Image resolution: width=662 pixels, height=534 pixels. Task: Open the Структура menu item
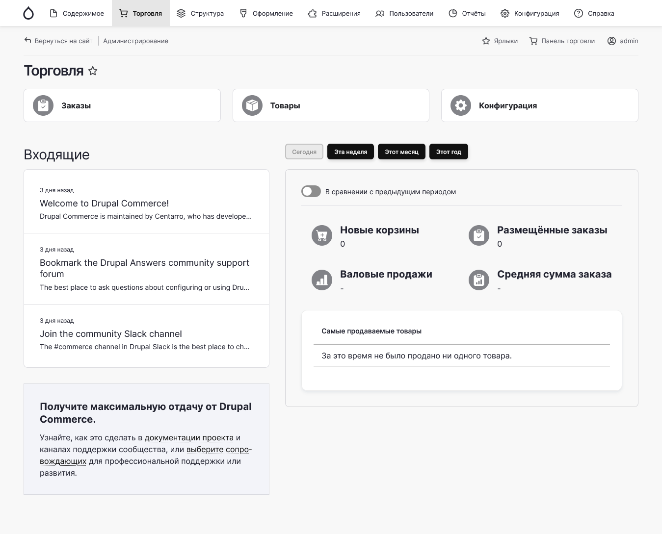tap(200, 13)
